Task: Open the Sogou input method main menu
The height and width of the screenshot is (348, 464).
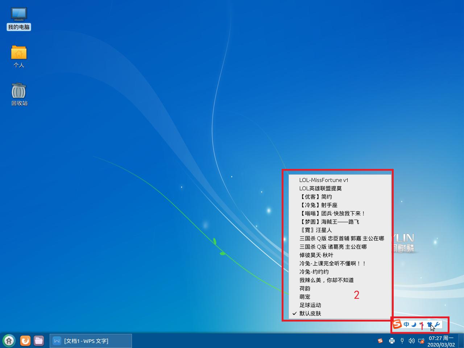Action: pos(397,324)
